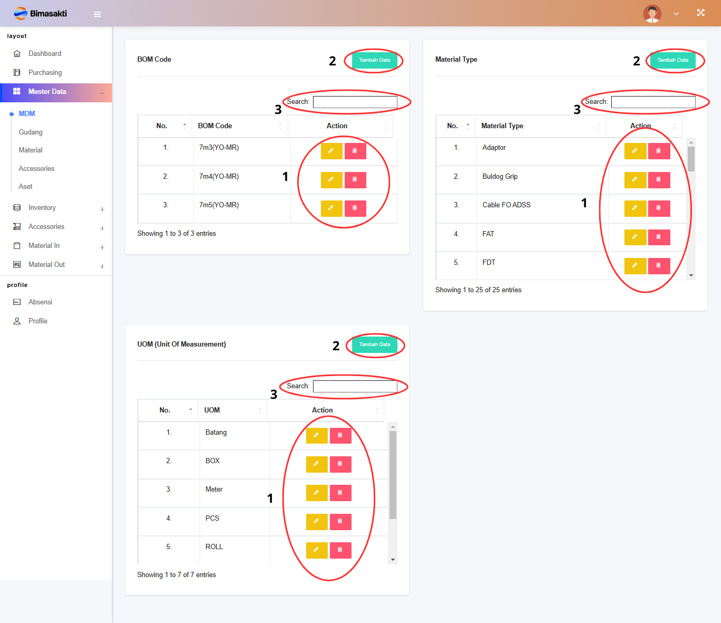721x623 pixels.
Task: Click the fullscreen expand icon in header
Action: (700, 13)
